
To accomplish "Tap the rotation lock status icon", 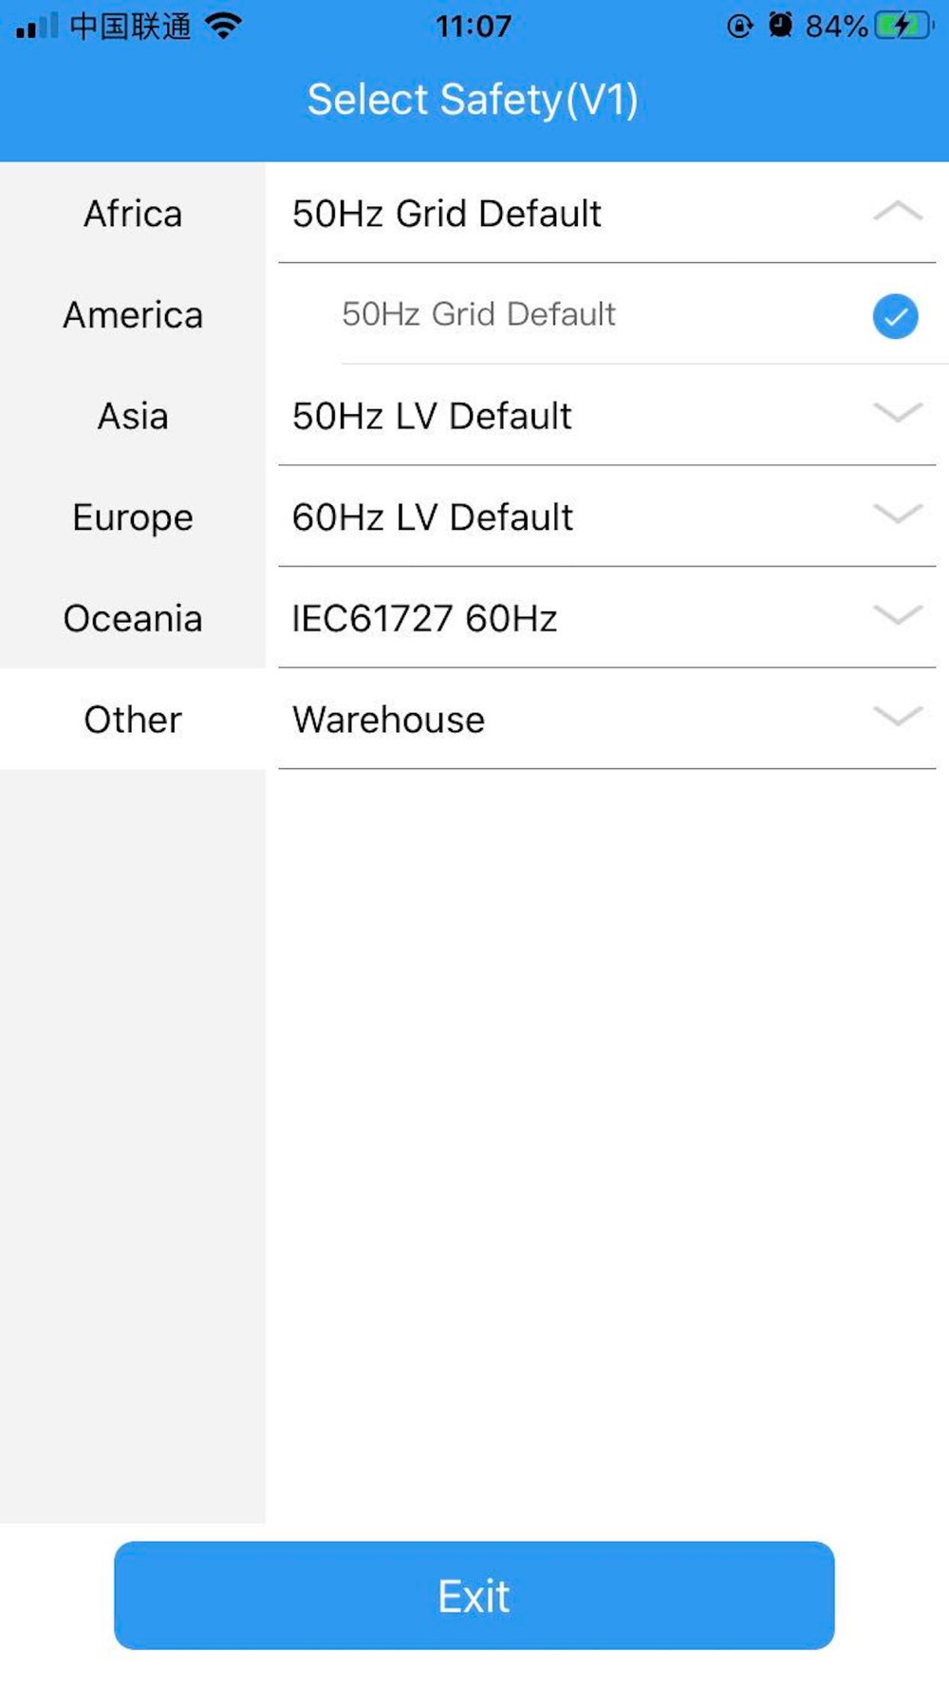I will pos(739,26).
